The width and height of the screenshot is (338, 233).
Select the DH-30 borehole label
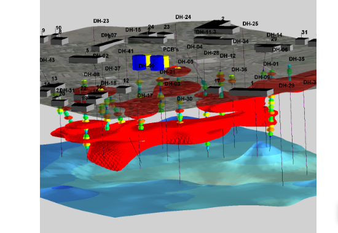tap(184, 98)
